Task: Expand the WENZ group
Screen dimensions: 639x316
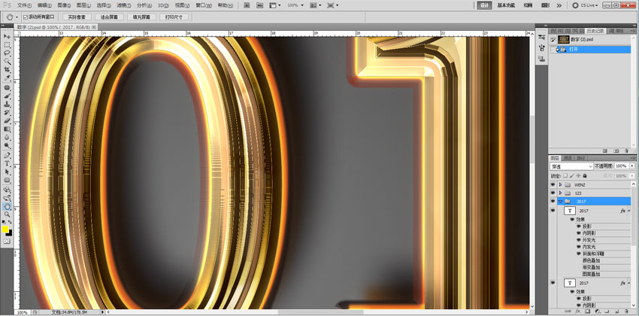Action: pyautogui.click(x=560, y=184)
